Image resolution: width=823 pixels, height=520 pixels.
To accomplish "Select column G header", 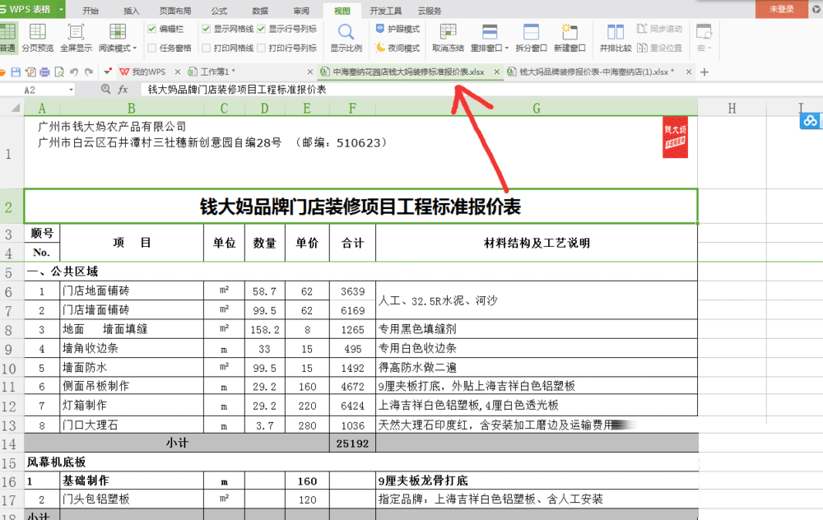I will pyautogui.click(x=537, y=108).
